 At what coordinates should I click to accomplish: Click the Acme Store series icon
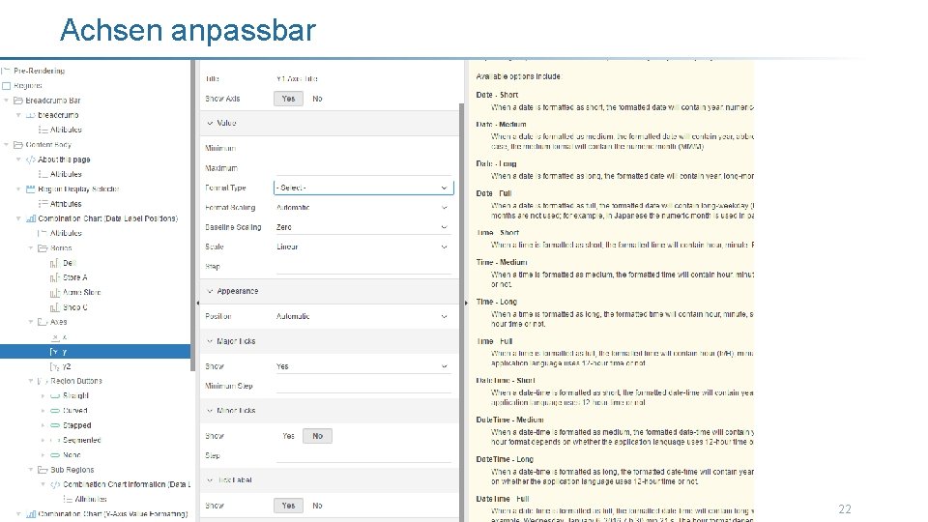pyautogui.click(x=55, y=292)
